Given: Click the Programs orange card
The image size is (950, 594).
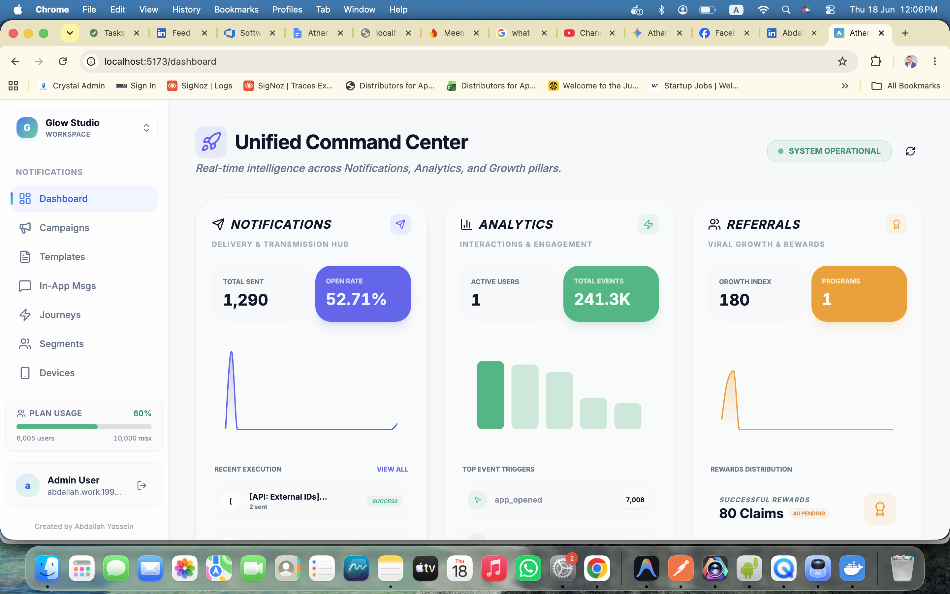Looking at the screenshot, I should [x=859, y=293].
